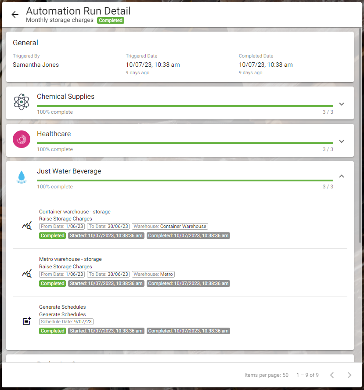
Task: Collapse the Just Water Beverage section
Action: [x=342, y=176]
